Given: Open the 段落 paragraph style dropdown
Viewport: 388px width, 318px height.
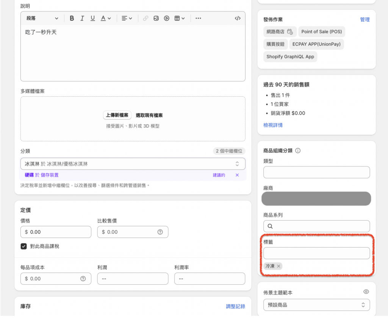Looking at the screenshot, I should tap(42, 18).
